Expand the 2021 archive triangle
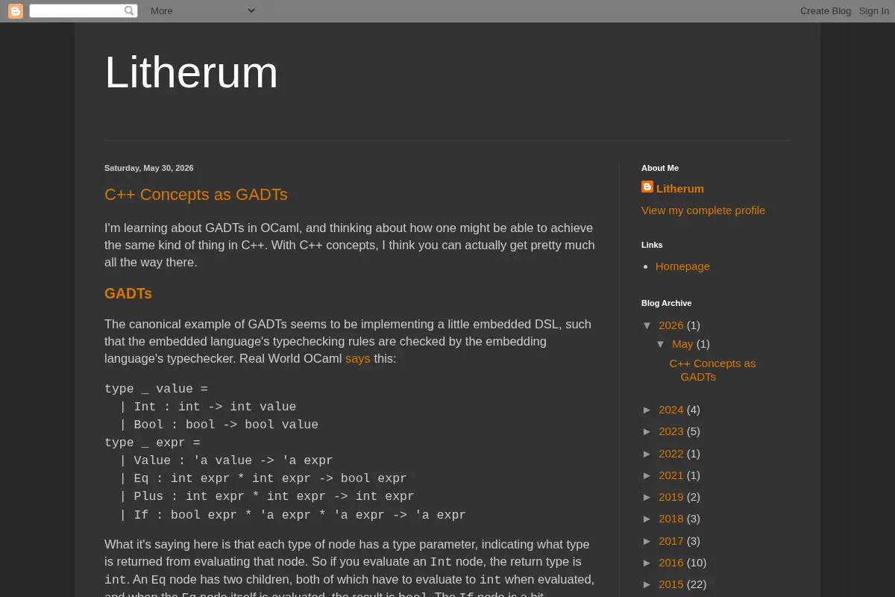Screen dimensions: 895x597 click(x=647, y=475)
